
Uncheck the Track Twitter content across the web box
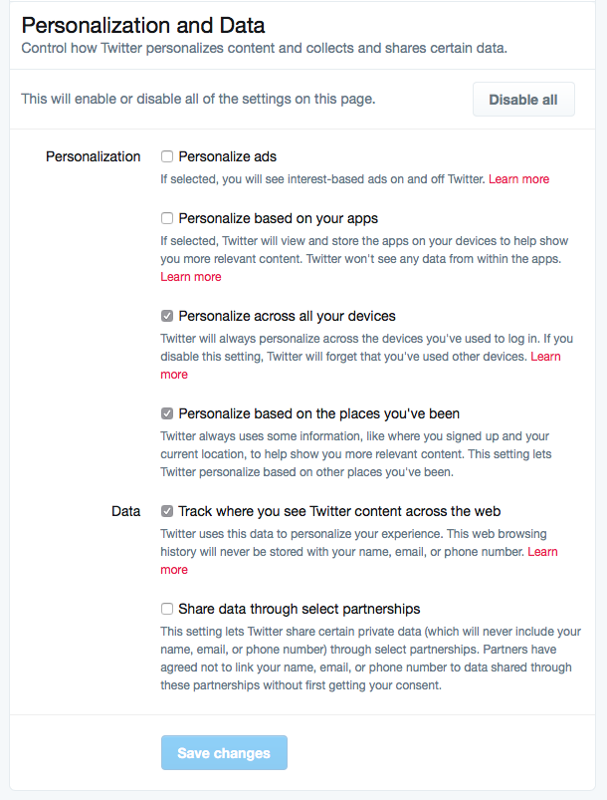(167, 511)
